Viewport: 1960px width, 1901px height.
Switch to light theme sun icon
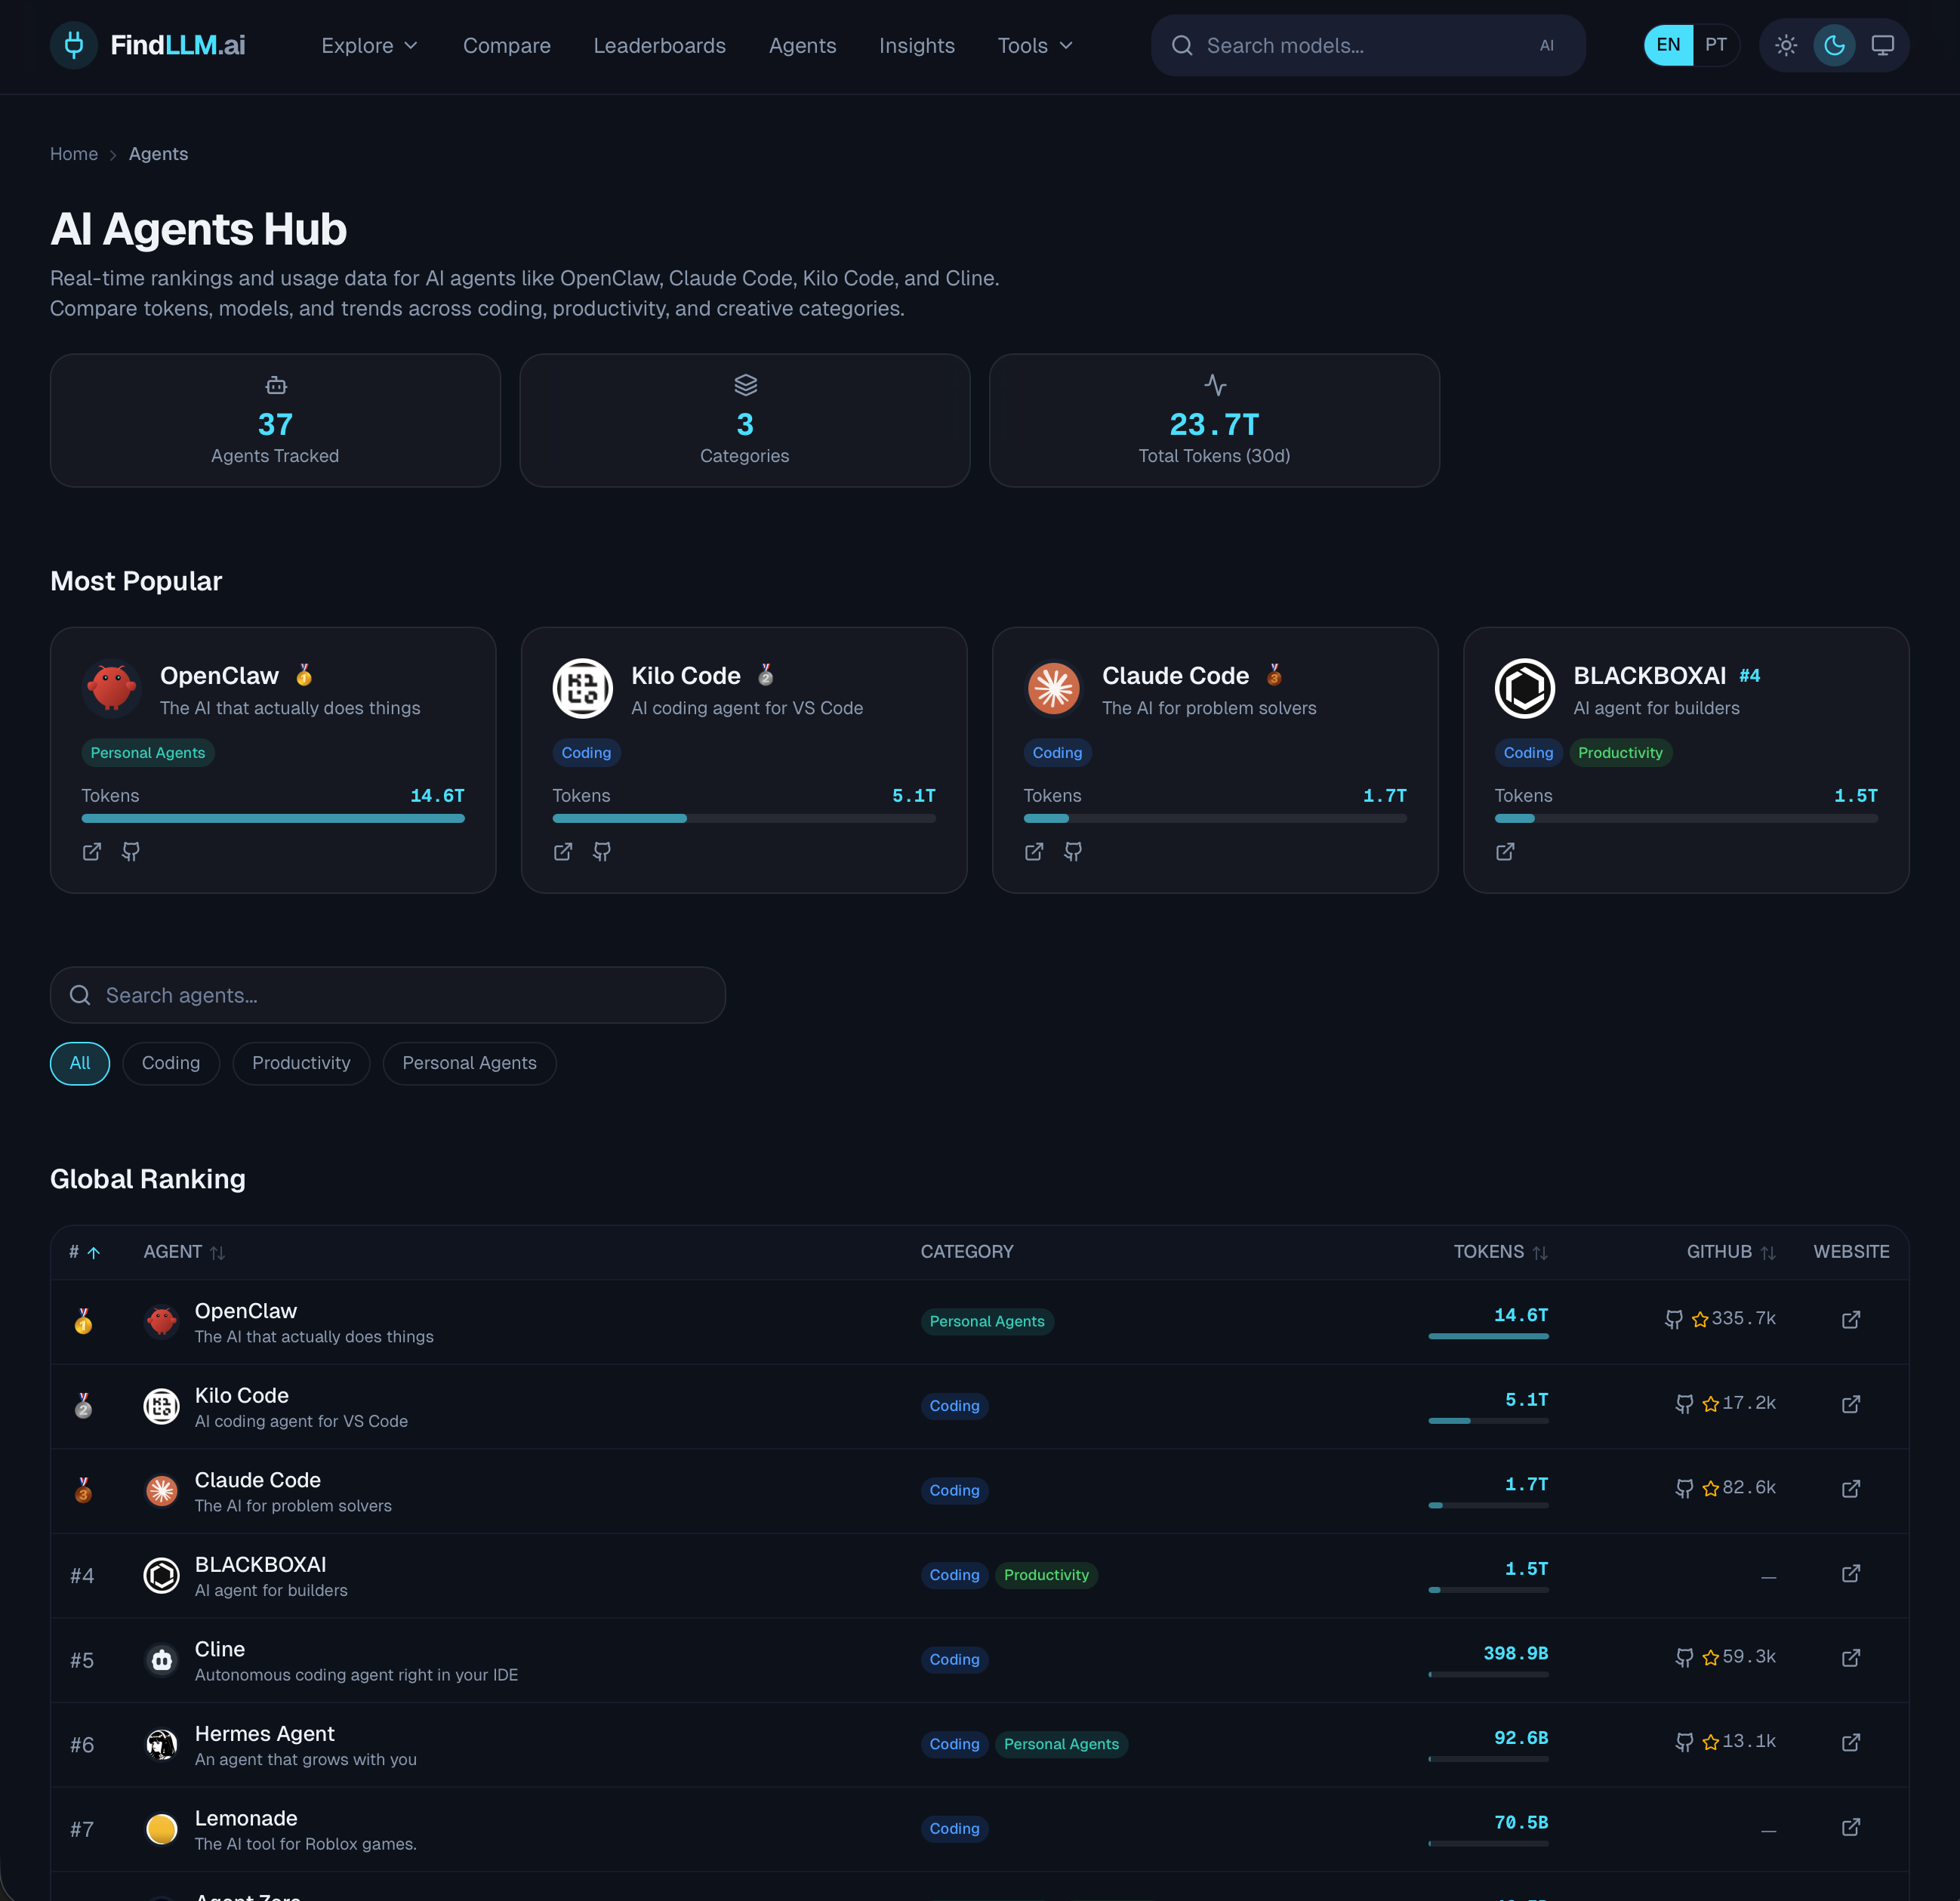click(1786, 45)
